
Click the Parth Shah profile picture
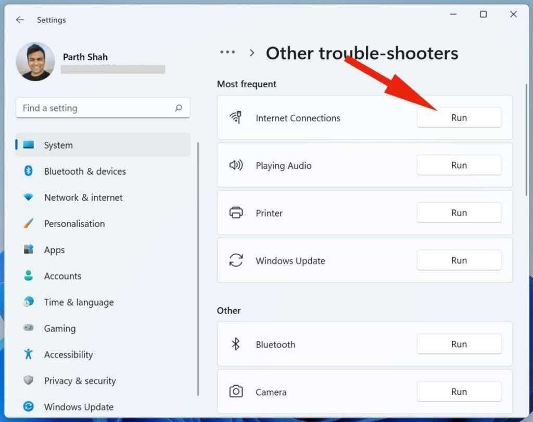35,62
